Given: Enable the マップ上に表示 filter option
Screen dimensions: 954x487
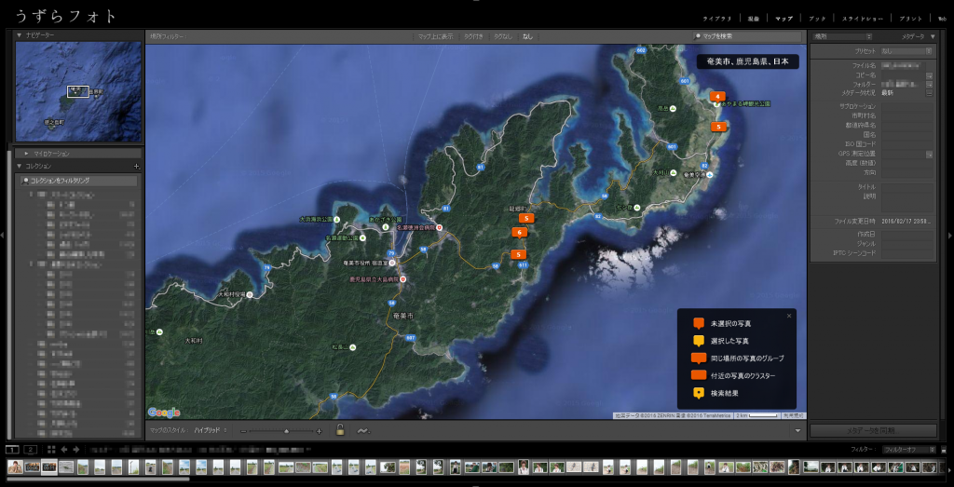Looking at the screenshot, I should 435,36.
